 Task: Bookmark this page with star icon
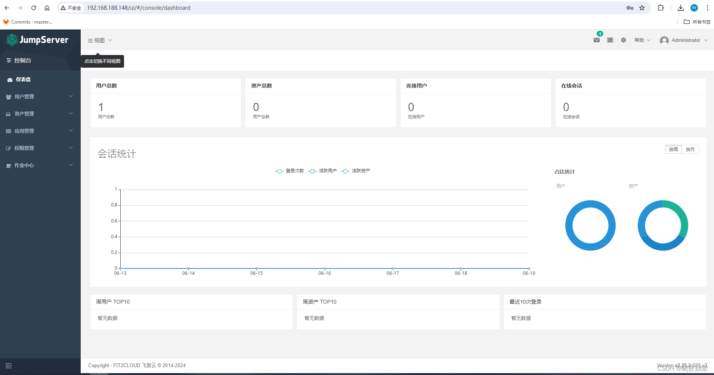coord(642,8)
